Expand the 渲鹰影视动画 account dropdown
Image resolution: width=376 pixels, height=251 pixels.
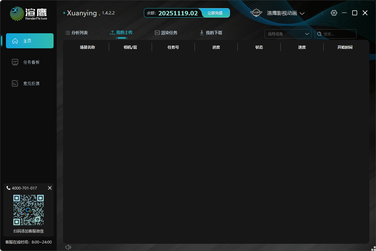285,13
